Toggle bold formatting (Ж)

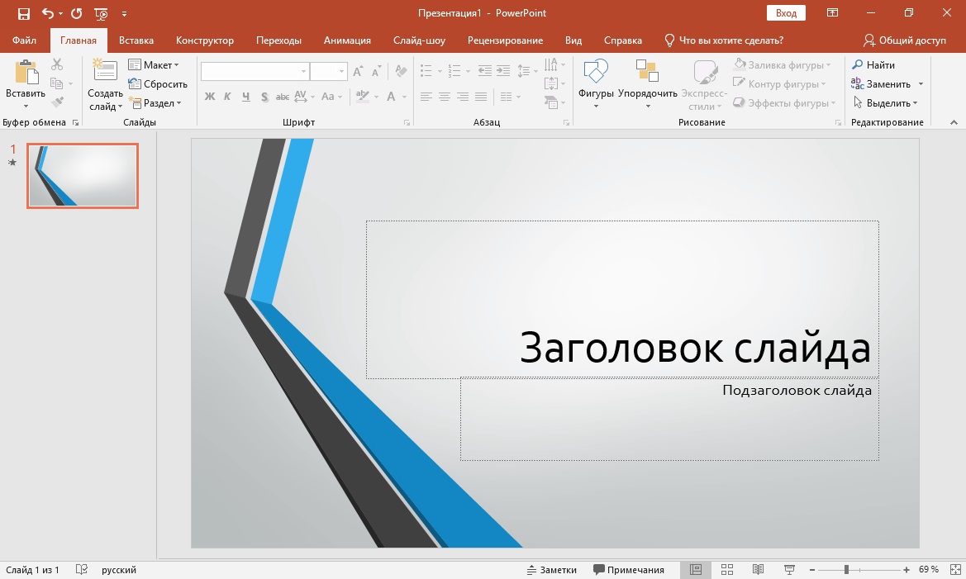[210, 97]
